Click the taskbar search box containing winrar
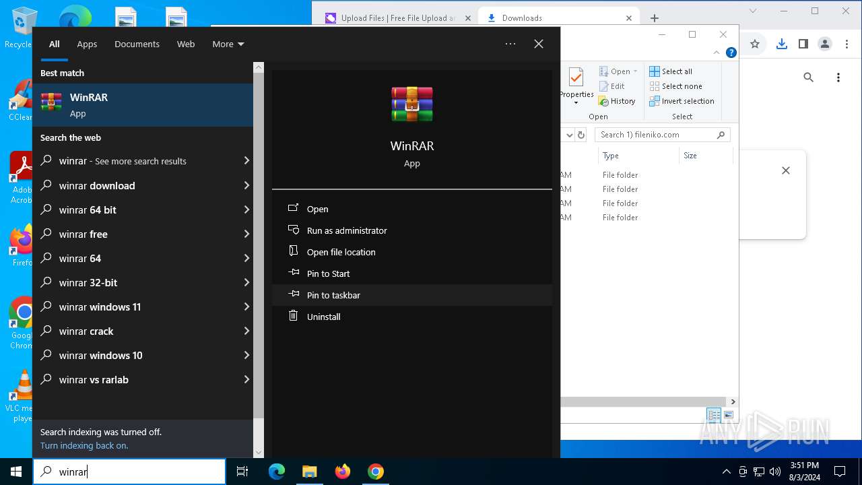The height and width of the screenshot is (485, 862). pyautogui.click(x=129, y=472)
